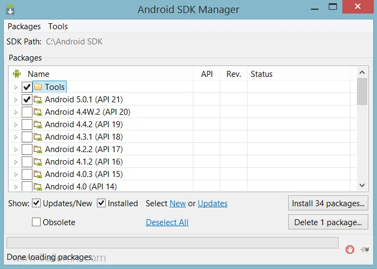Click the Android 4.2.2 (API 17) package icon
377x269 pixels.
[x=38, y=149]
